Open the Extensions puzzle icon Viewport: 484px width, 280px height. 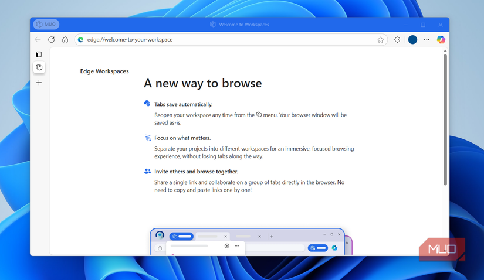[x=397, y=39]
